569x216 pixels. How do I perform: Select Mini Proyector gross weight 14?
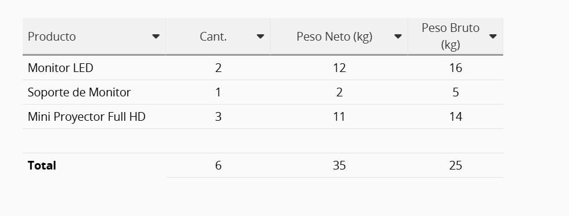pos(455,117)
